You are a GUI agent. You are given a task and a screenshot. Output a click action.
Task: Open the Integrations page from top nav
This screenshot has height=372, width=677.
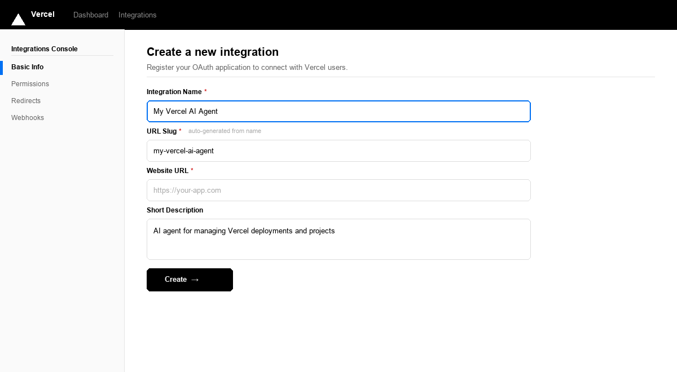tap(137, 15)
